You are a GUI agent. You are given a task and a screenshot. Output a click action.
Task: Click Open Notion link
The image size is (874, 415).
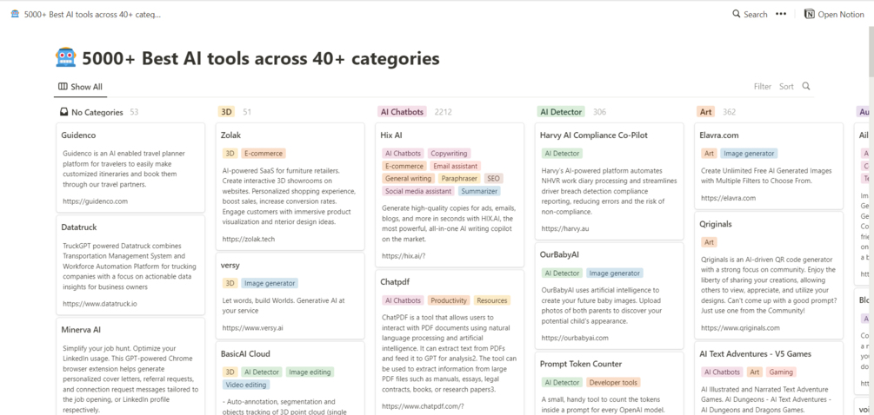(x=834, y=15)
